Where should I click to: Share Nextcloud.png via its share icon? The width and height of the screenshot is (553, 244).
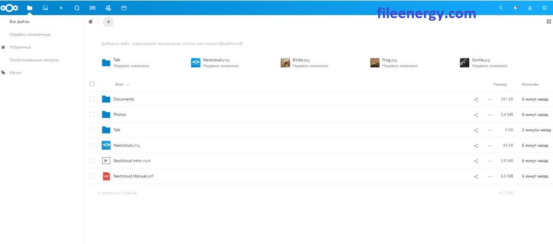(476, 146)
